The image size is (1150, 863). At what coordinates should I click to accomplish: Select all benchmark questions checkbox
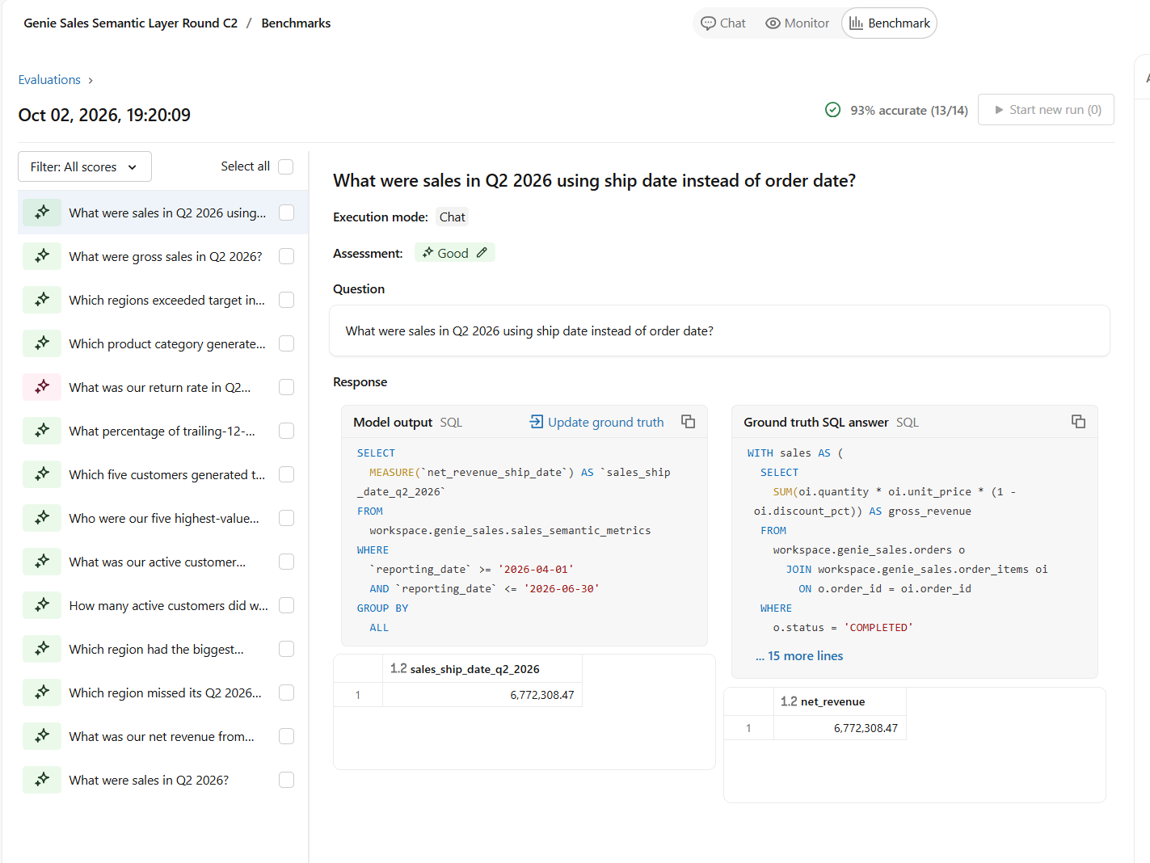click(286, 166)
